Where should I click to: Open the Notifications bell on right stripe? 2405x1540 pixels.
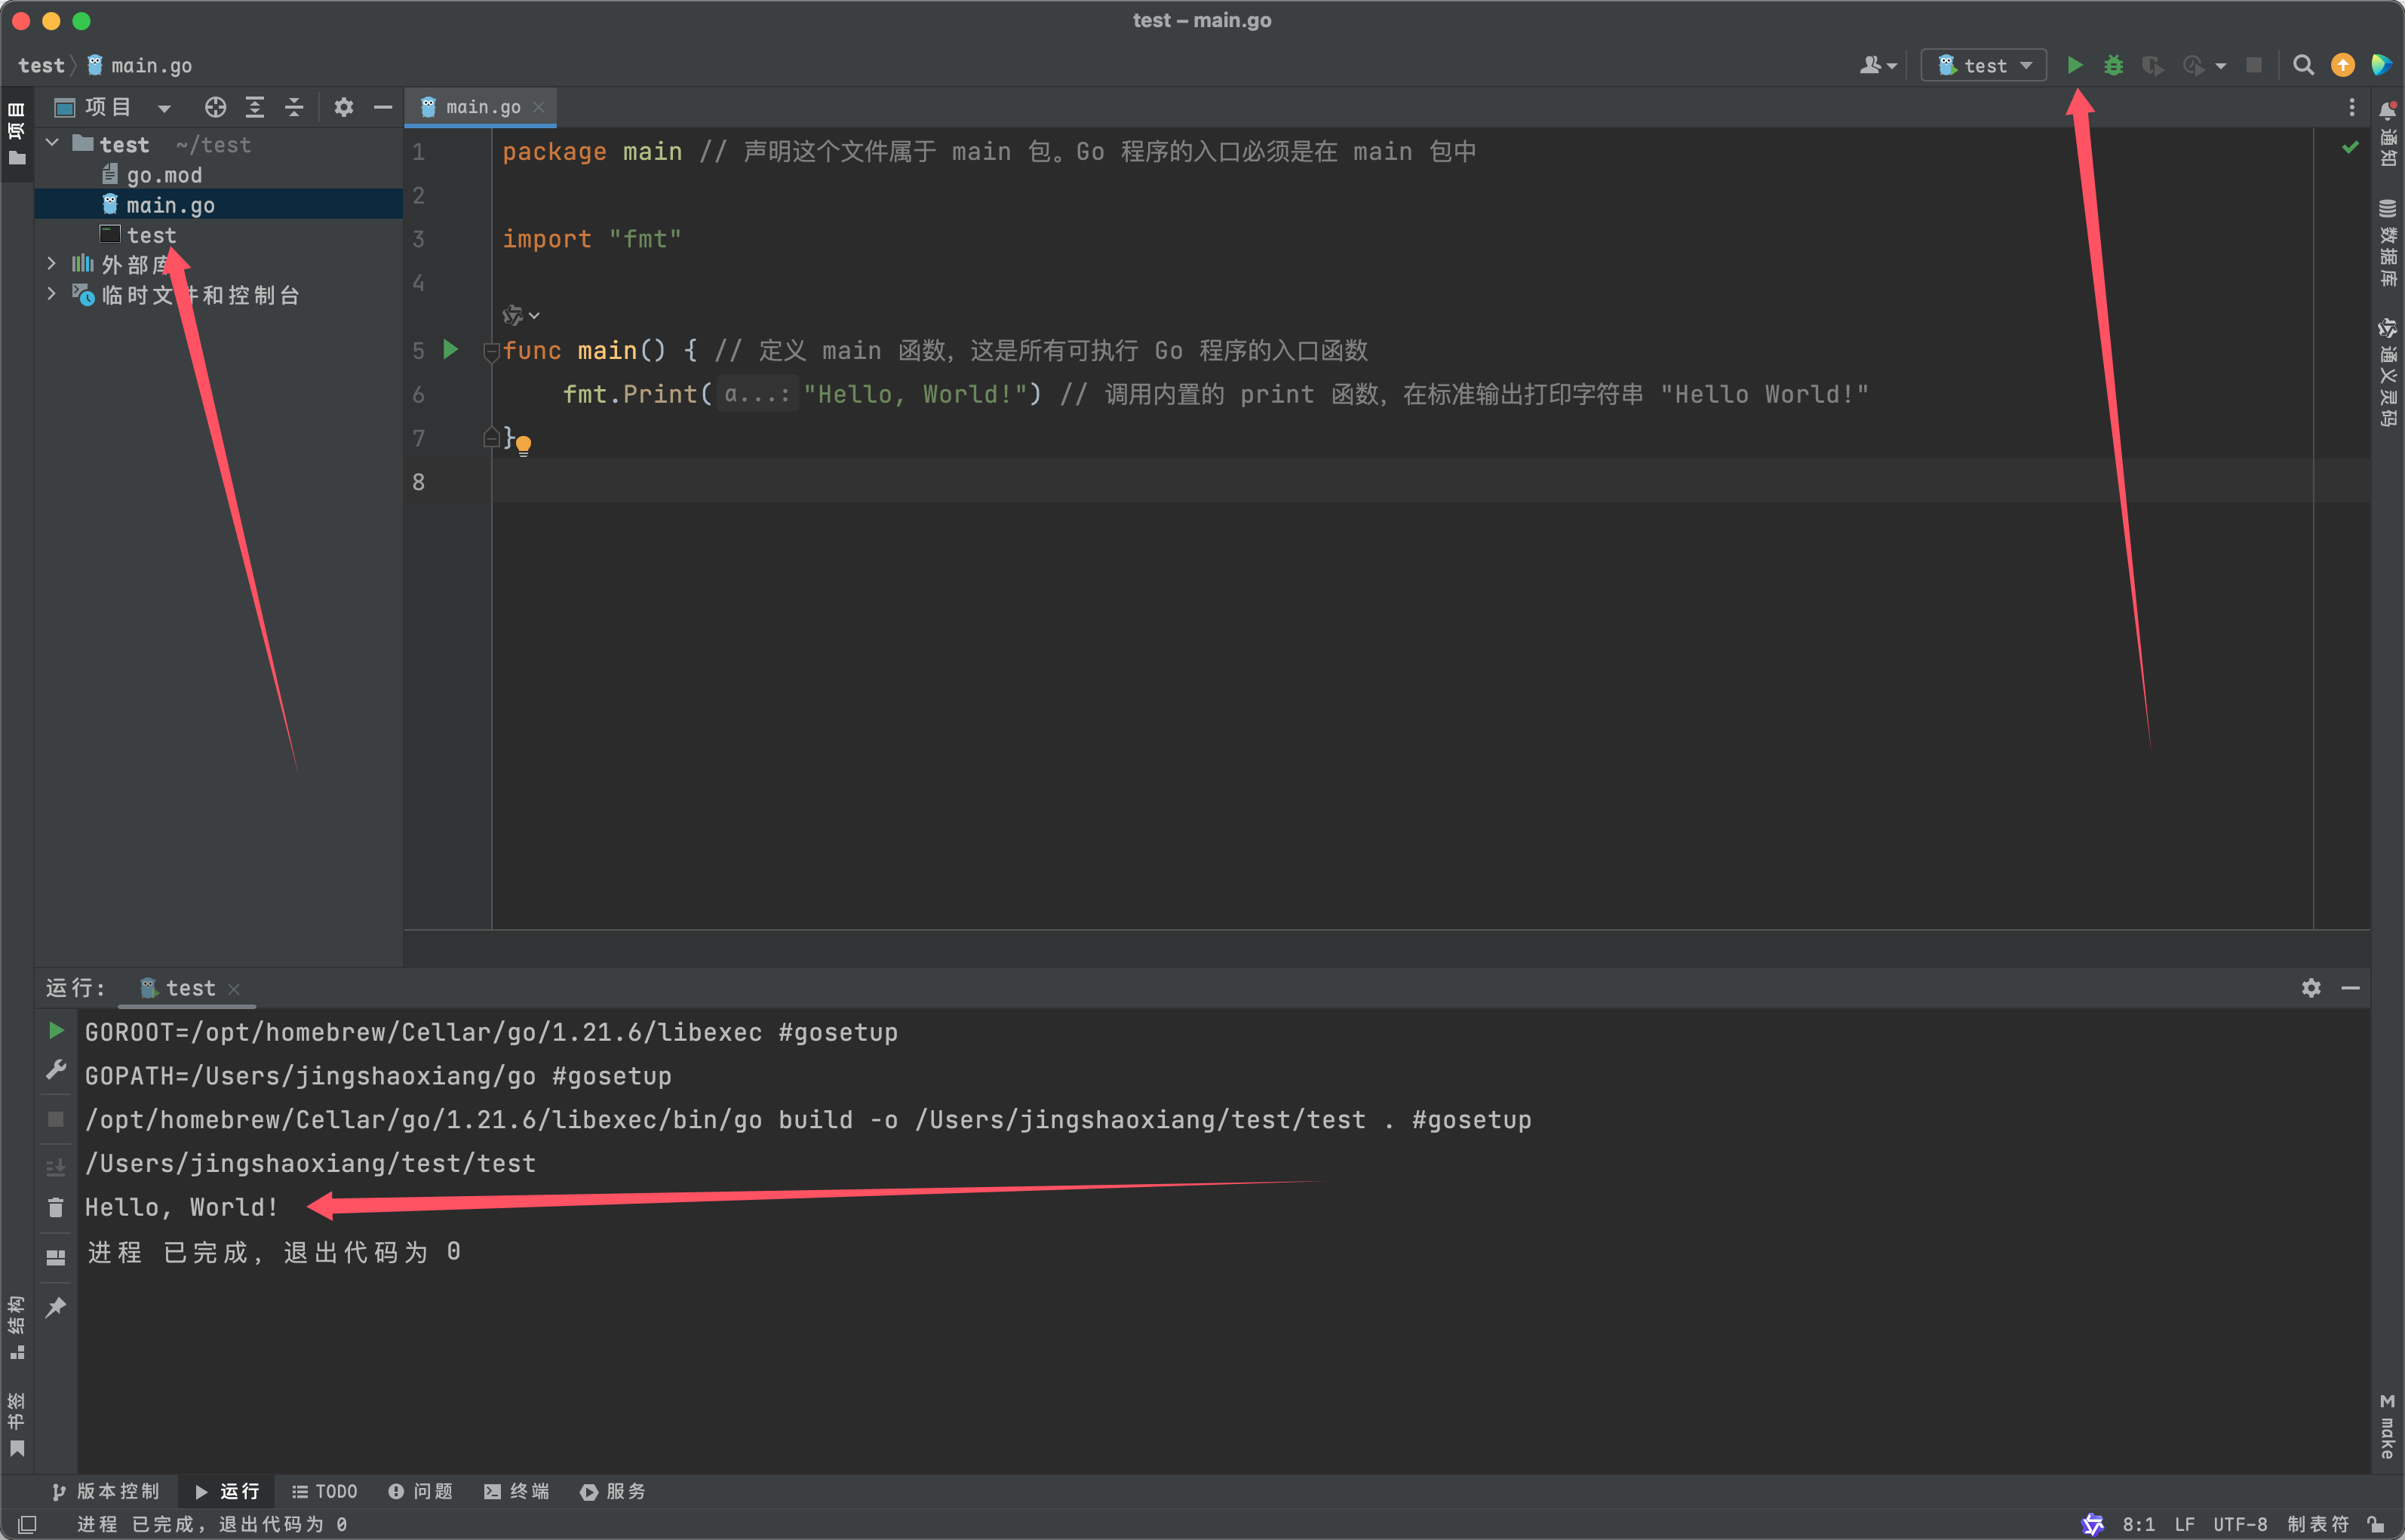(2388, 133)
